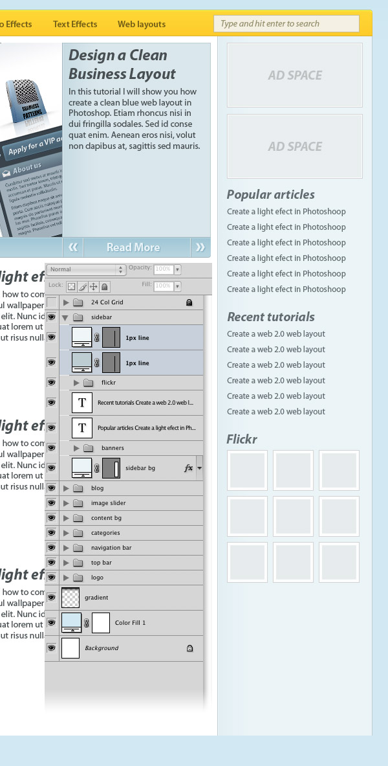Viewport: 388px width, 766px height.
Task: Open the Web layouts menu item
Action: click(x=142, y=24)
